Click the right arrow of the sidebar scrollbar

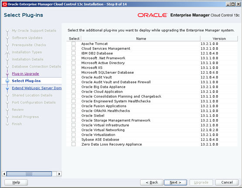[59, 174]
